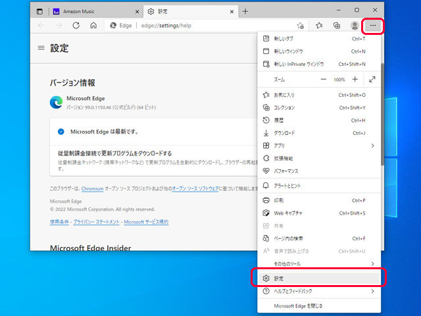Click the profile avatar icon

click(x=355, y=26)
